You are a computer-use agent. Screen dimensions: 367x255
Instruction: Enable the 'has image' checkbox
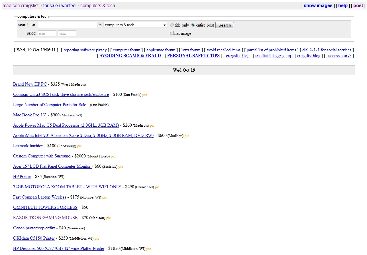pos(172,33)
